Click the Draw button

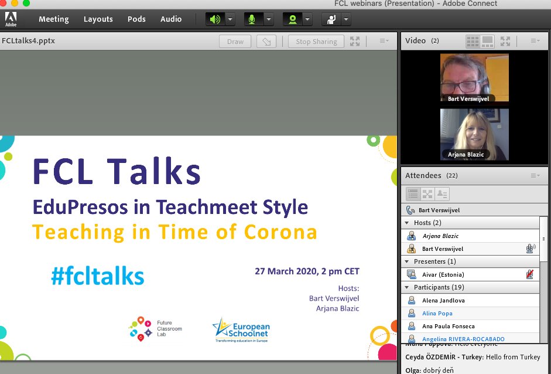coord(235,42)
